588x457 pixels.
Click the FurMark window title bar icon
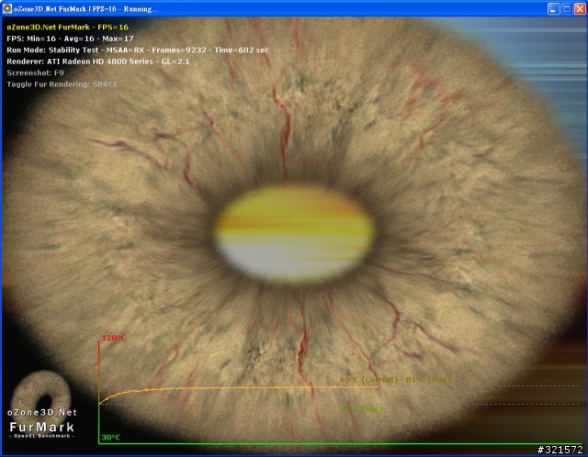[x=7, y=8]
